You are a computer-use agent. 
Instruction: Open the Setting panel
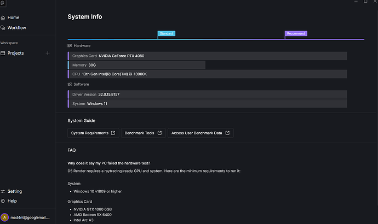point(14,191)
